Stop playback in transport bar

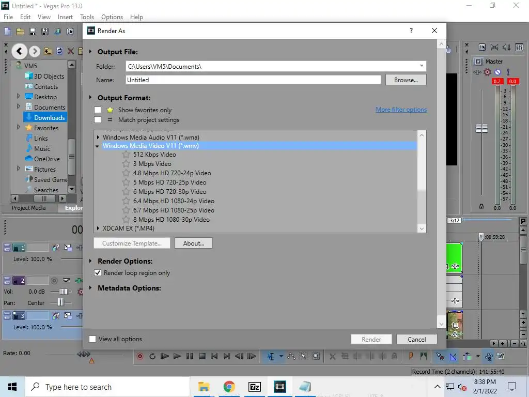(x=202, y=356)
